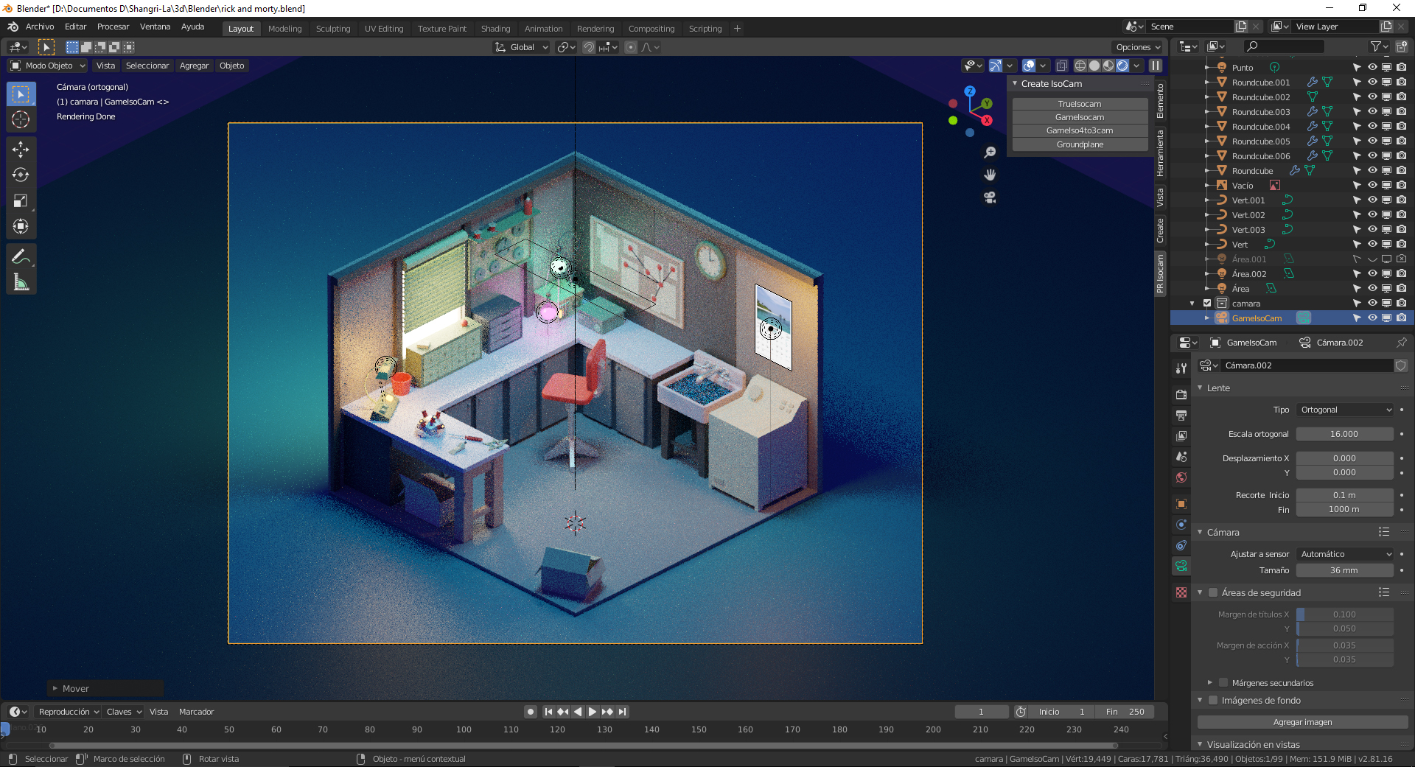The height and width of the screenshot is (767, 1415).
Task: Tick the Márgenes secundarios checkbox
Action: tap(1223, 682)
